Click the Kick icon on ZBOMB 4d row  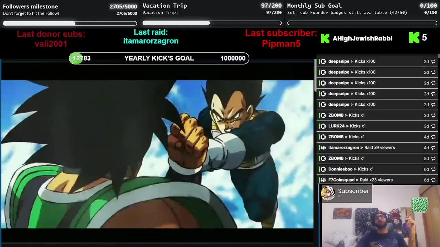click(x=323, y=137)
